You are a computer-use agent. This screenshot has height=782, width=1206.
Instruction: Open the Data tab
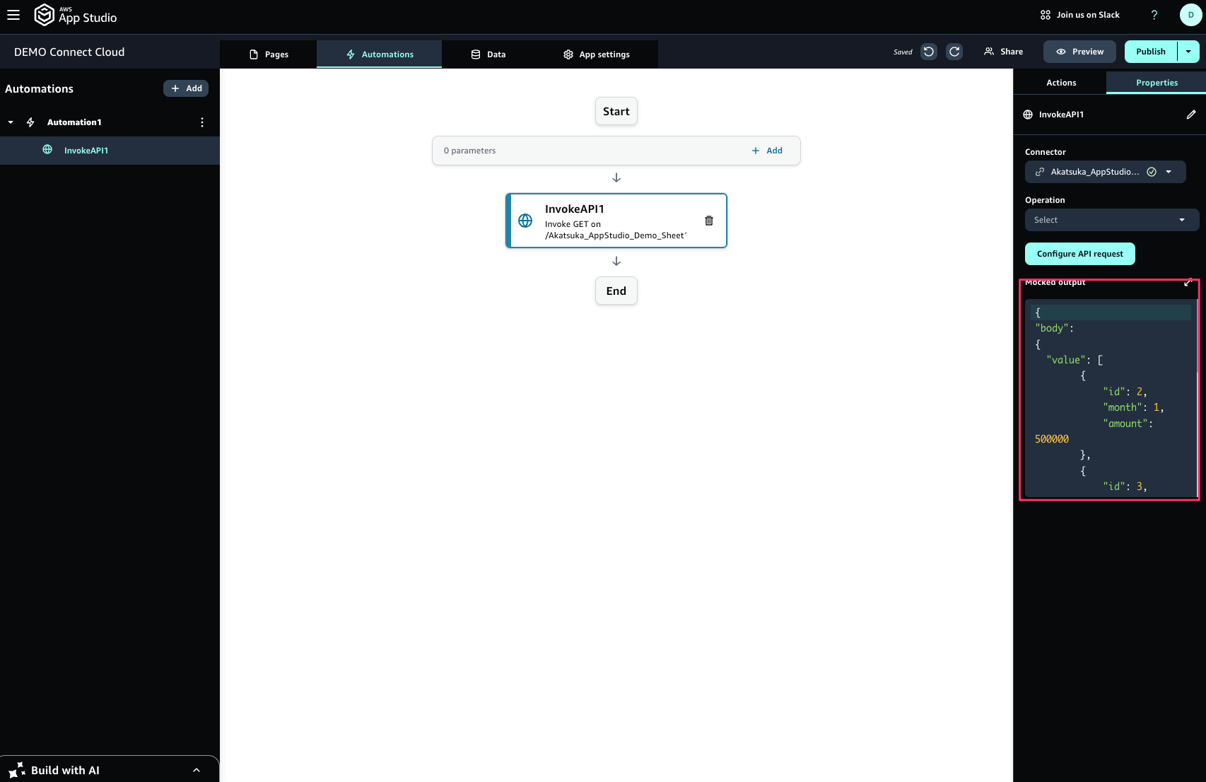488,54
